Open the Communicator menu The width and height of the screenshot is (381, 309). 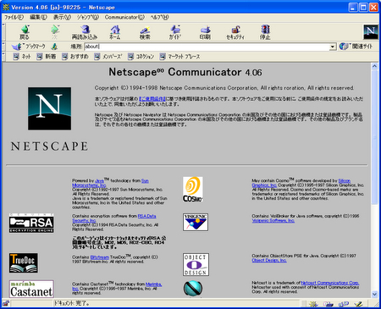coord(124,18)
